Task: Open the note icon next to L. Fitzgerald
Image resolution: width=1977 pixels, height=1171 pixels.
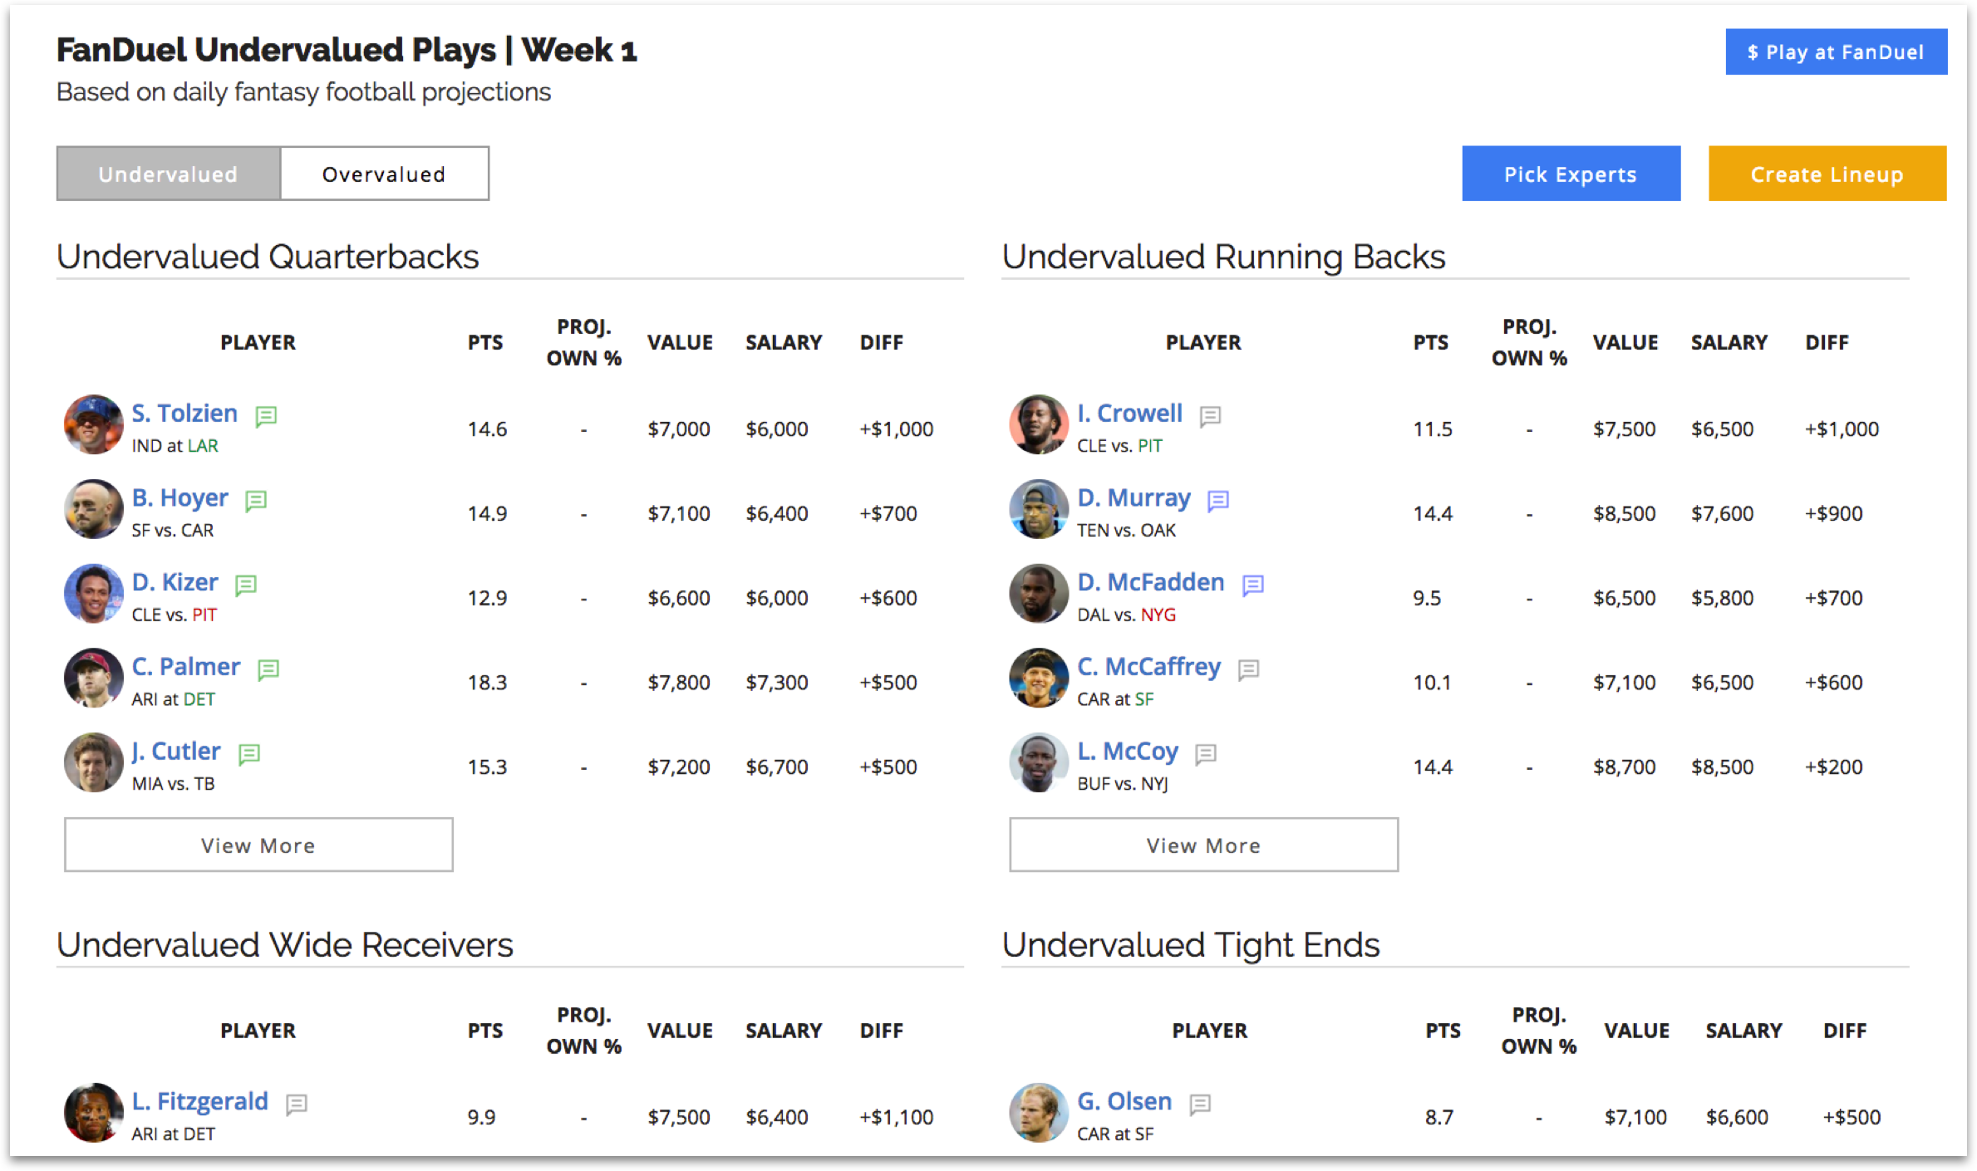Action: pos(297,1104)
